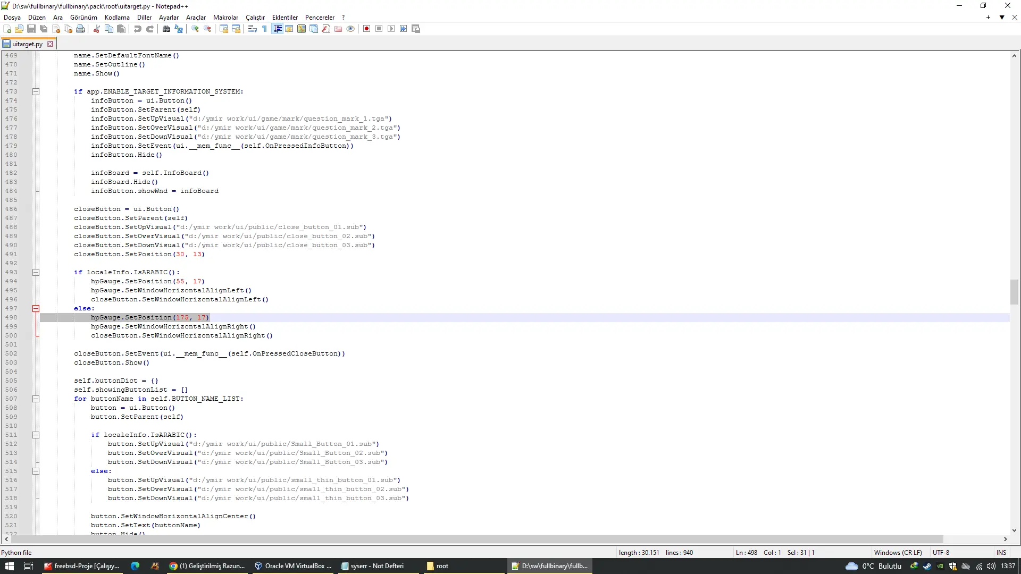Screen dimensions: 1021x574
Task: Click the Undo arrow icon
Action: point(138,29)
